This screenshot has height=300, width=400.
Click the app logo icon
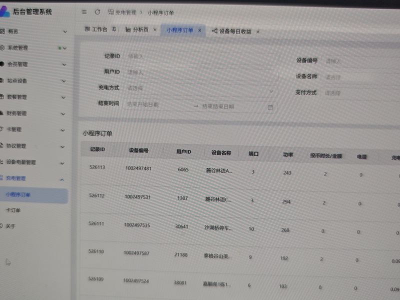(4, 11)
